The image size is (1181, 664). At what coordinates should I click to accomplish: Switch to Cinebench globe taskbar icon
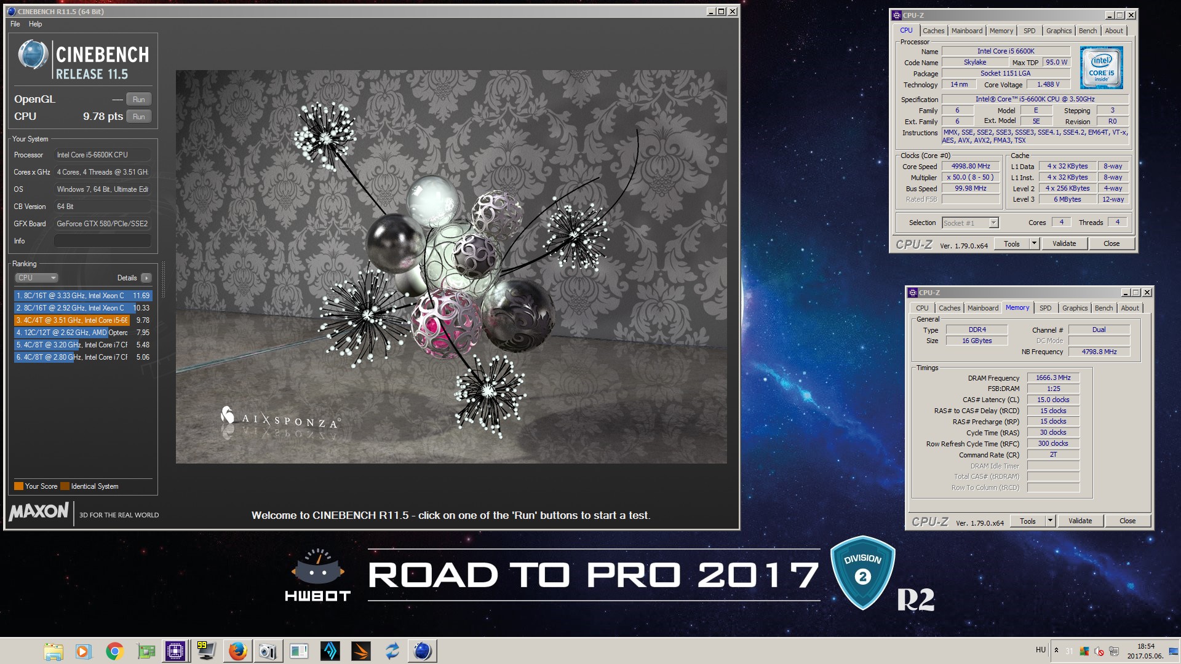pos(423,651)
